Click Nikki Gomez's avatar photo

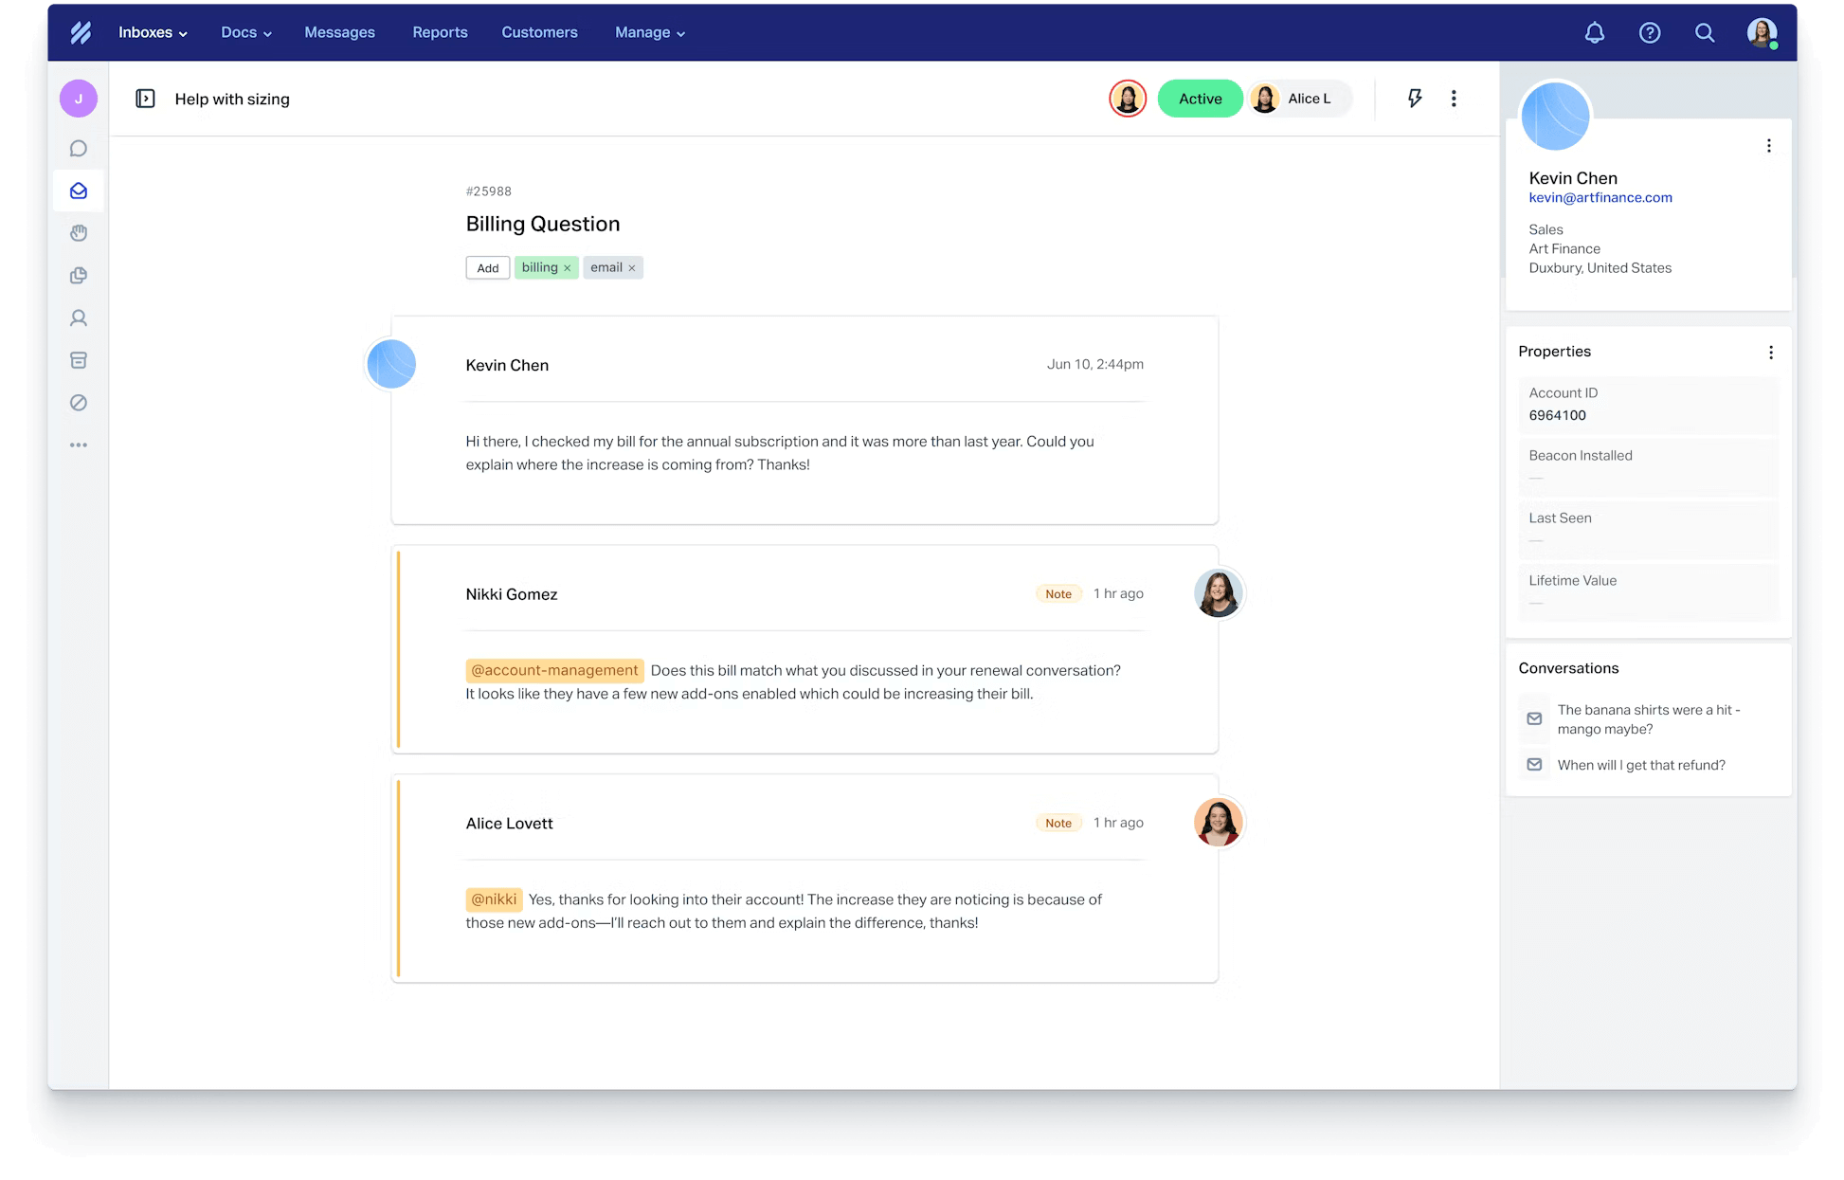[1219, 593]
